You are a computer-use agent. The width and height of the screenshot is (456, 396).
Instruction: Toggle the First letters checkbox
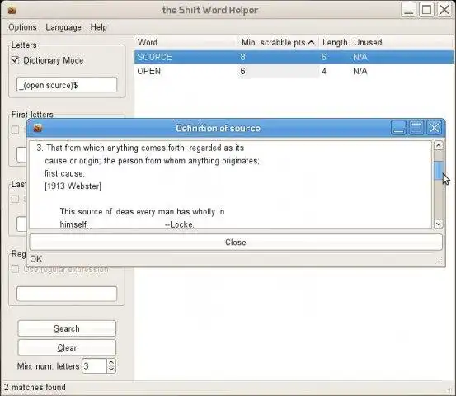pyautogui.click(x=15, y=130)
